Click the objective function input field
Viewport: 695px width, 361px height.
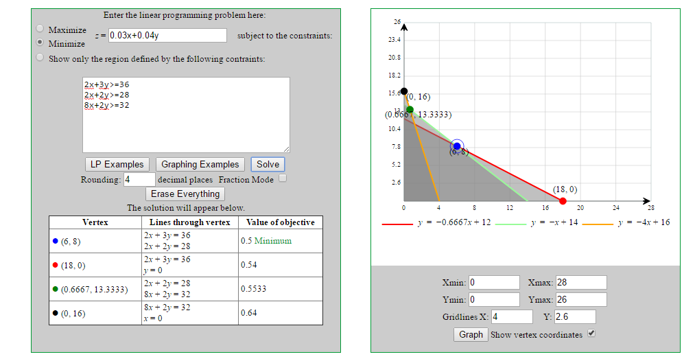(x=167, y=36)
